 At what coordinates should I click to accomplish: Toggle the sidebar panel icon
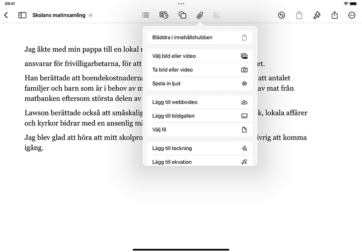[x=22, y=15]
